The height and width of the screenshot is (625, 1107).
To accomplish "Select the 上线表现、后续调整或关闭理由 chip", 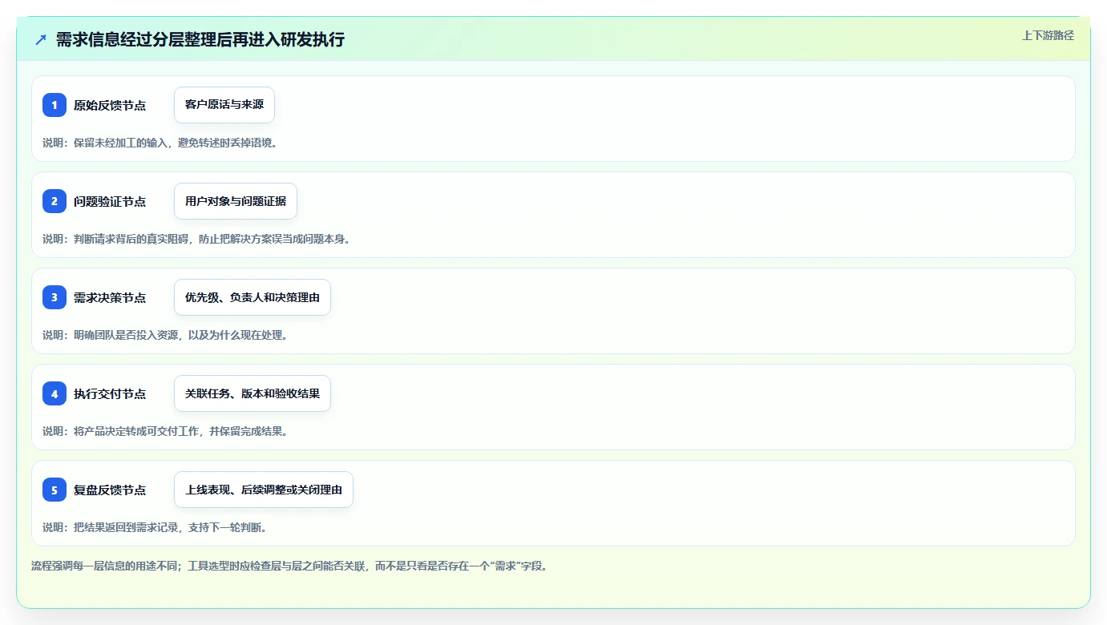I will pos(264,490).
